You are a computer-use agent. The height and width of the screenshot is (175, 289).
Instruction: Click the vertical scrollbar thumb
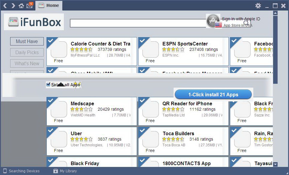(x=276, y=50)
